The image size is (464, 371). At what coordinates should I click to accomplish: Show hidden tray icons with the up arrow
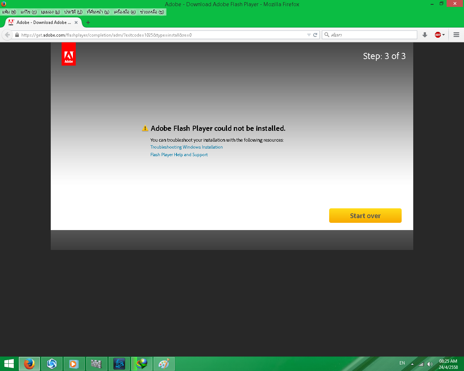coord(412,364)
